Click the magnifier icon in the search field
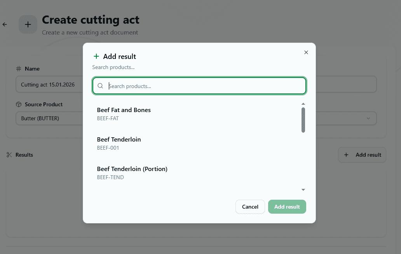 pyautogui.click(x=101, y=85)
